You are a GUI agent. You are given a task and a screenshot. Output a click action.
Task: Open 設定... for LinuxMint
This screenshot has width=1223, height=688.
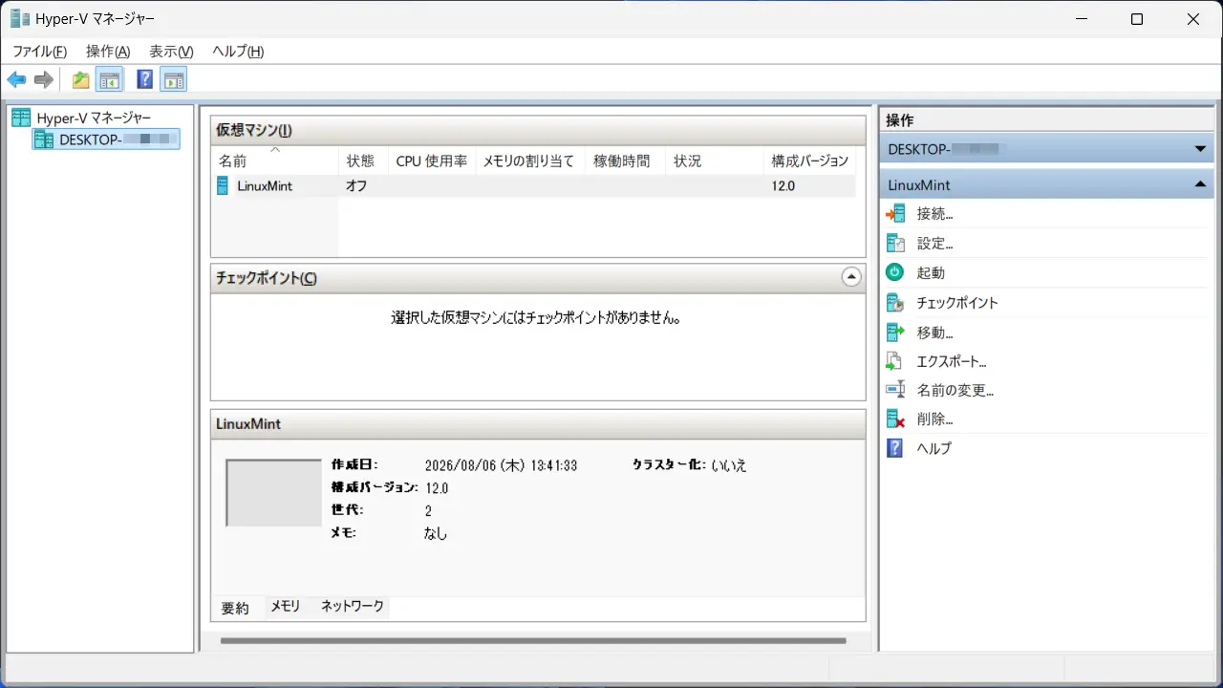[935, 244]
